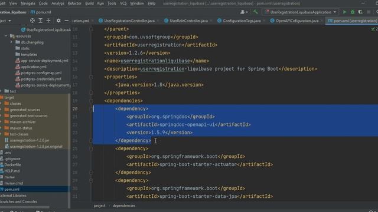This screenshot has height=212, width=378.
Task: Open the run configuration dropdown
Action: [301, 12]
